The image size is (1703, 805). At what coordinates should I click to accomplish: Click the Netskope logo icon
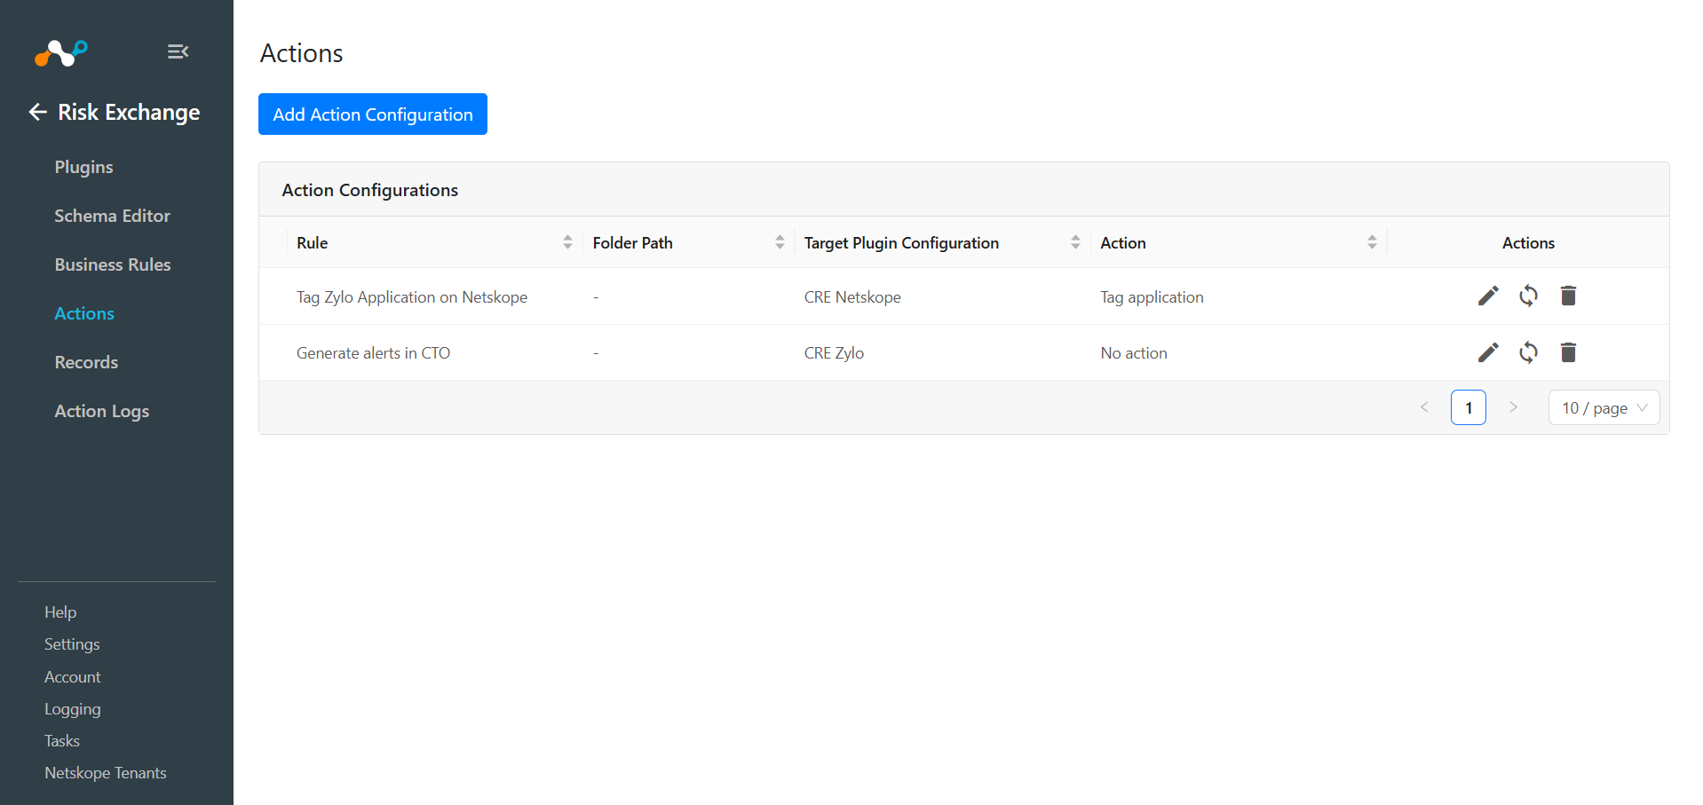click(60, 53)
